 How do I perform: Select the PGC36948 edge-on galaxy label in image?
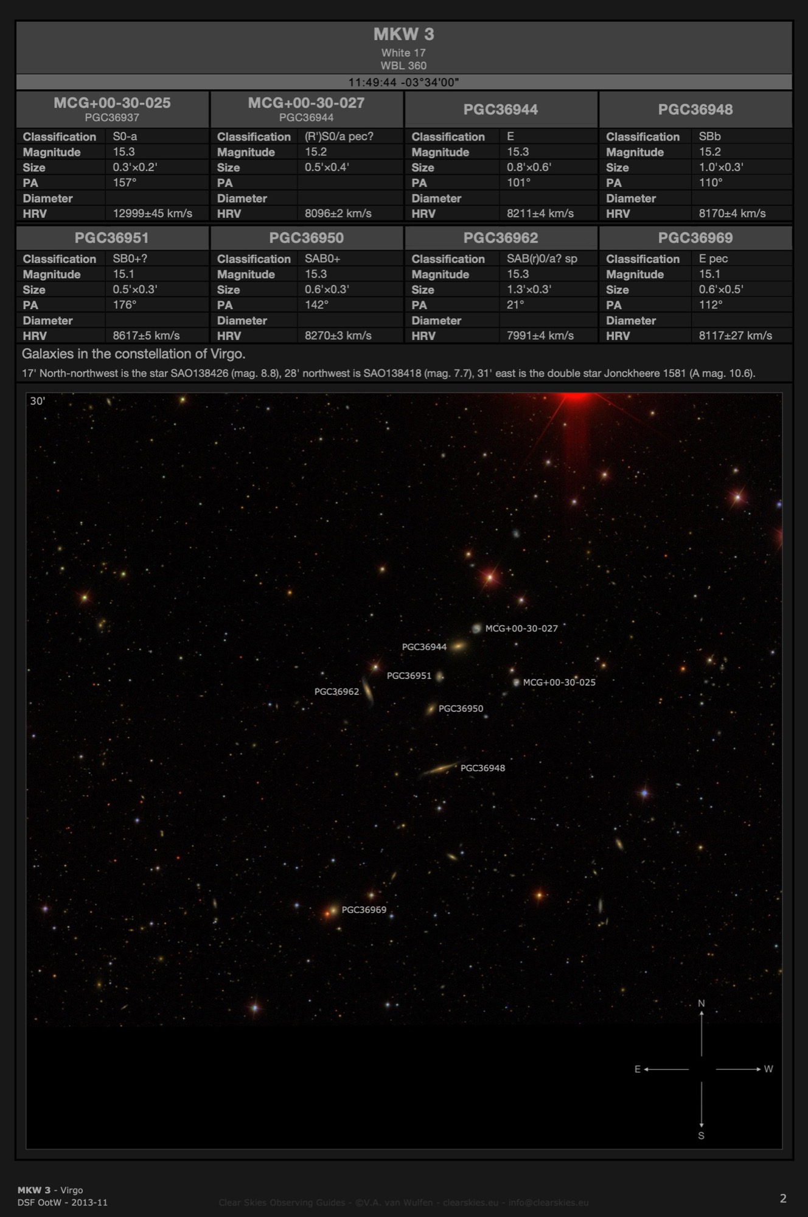coord(482,768)
